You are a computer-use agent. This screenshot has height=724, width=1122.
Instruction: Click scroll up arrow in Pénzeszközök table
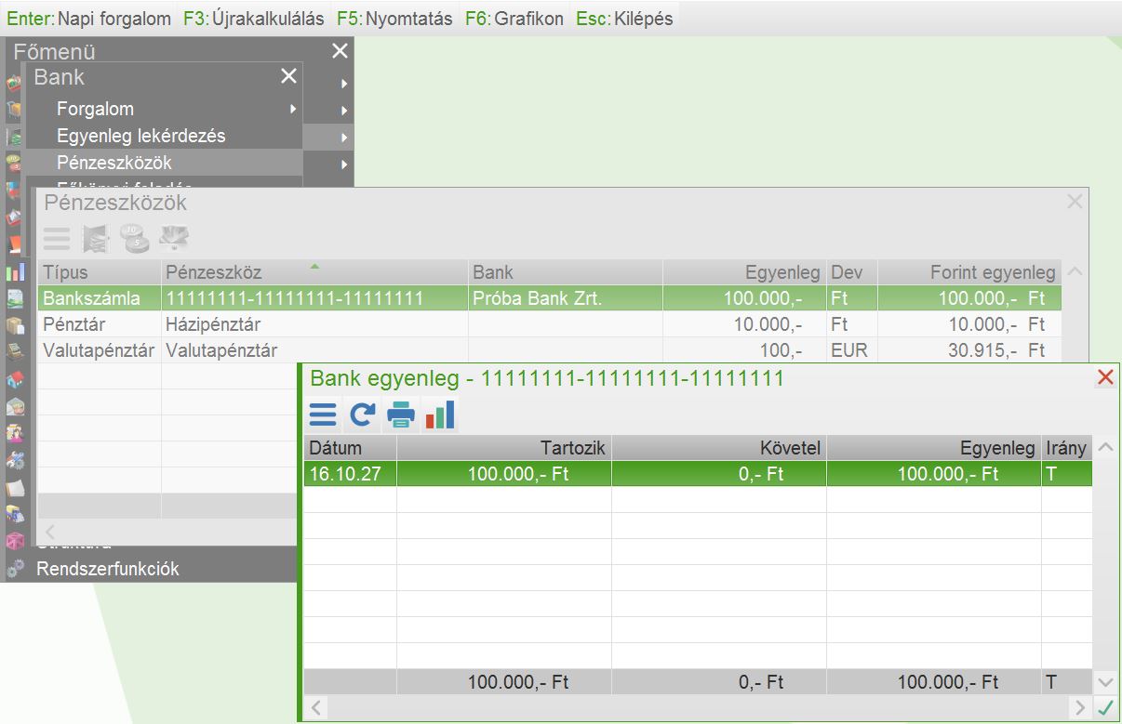1075,272
